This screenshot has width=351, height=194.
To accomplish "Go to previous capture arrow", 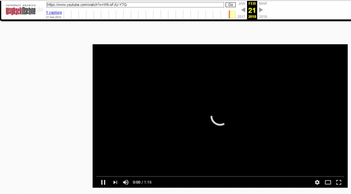I will click(x=242, y=10).
